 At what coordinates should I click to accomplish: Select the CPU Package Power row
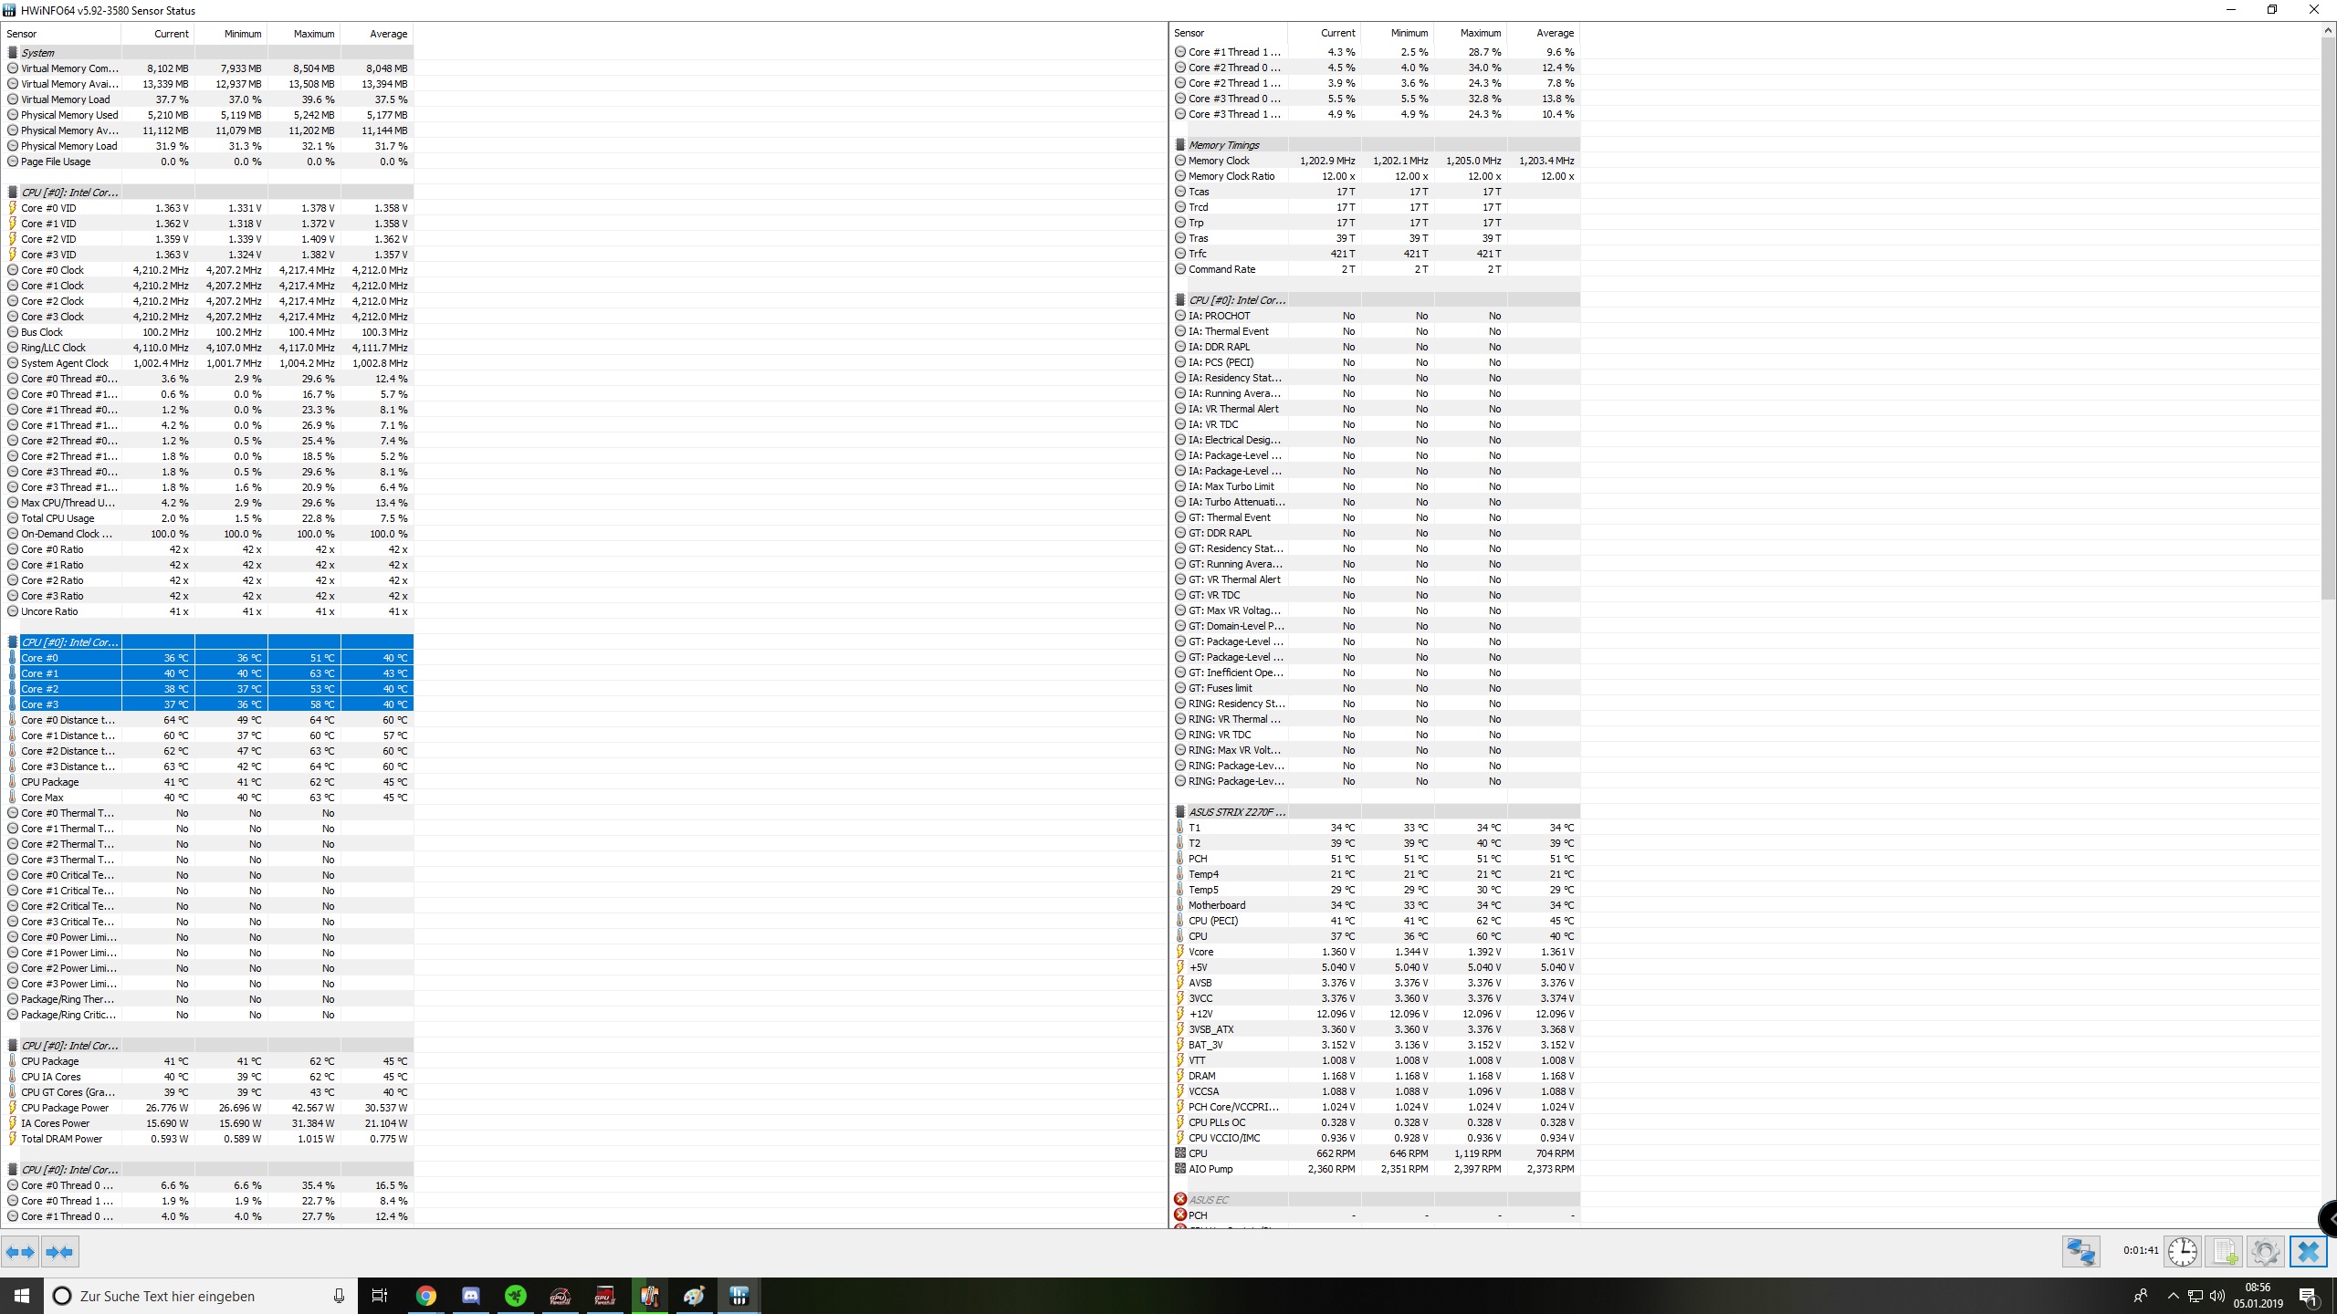[x=64, y=1108]
